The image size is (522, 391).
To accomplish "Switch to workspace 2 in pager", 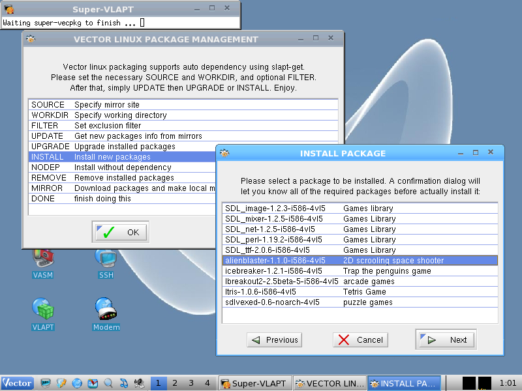I will click(x=174, y=383).
